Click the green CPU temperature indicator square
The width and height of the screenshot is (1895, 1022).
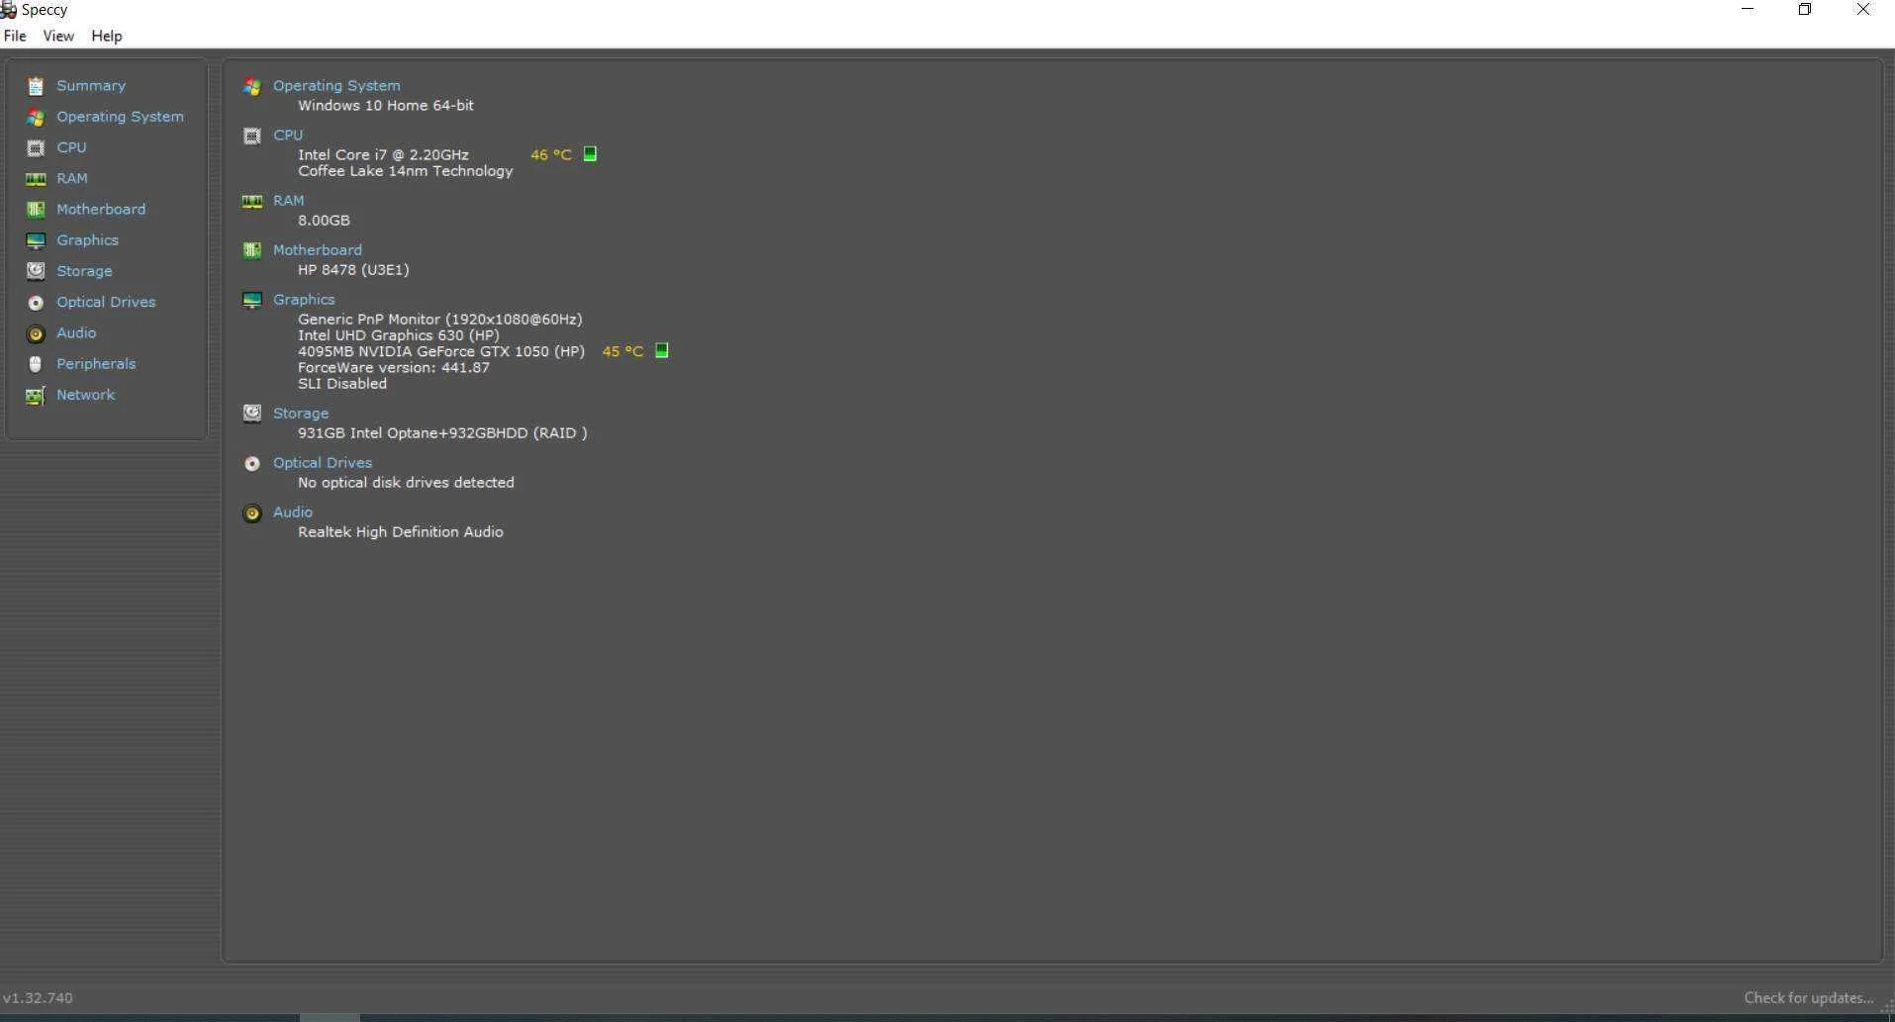pyautogui.click(x=590, y=154)
